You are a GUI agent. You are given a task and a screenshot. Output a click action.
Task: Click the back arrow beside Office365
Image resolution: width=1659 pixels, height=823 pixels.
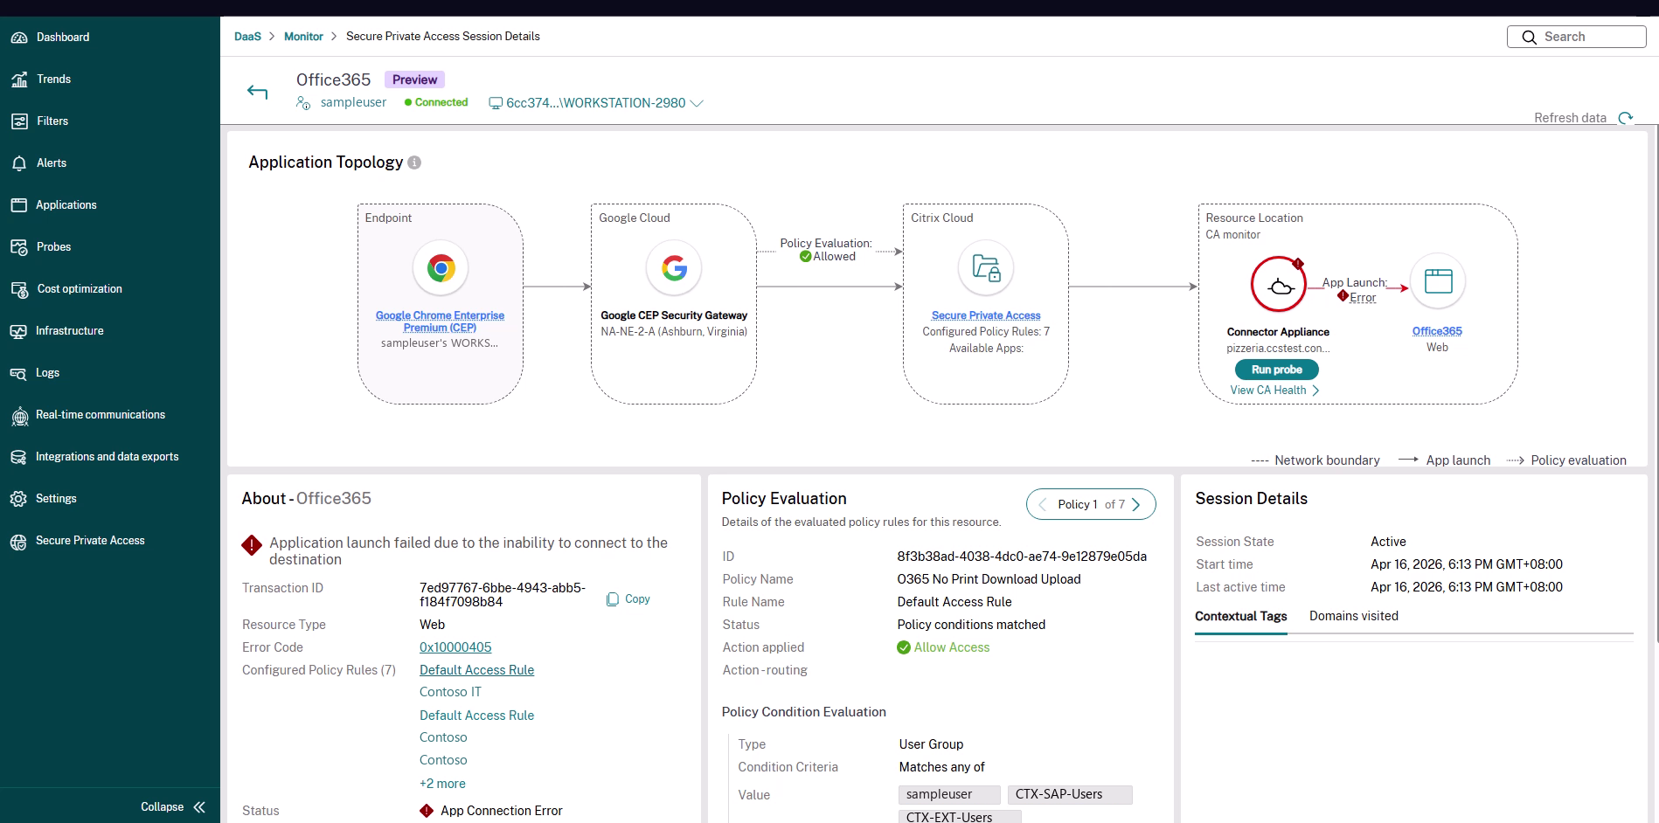pyautogui.click(x=257, y=92)
